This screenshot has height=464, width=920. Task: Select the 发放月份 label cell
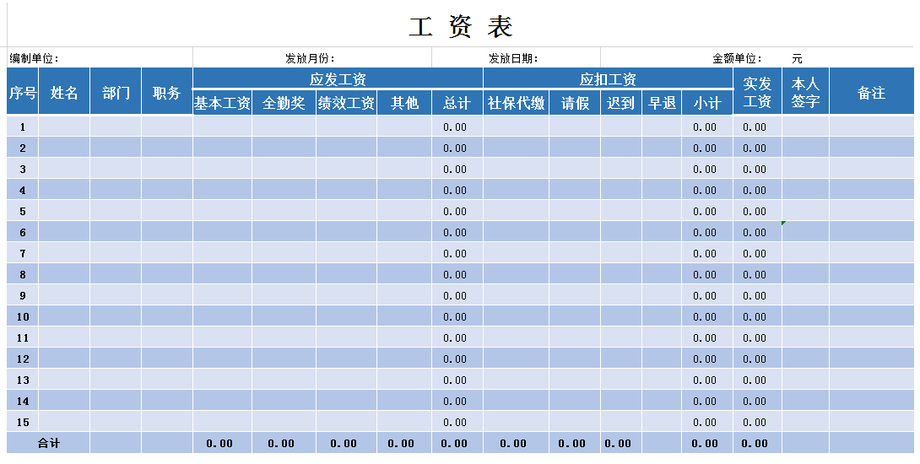tap(312, 58)
